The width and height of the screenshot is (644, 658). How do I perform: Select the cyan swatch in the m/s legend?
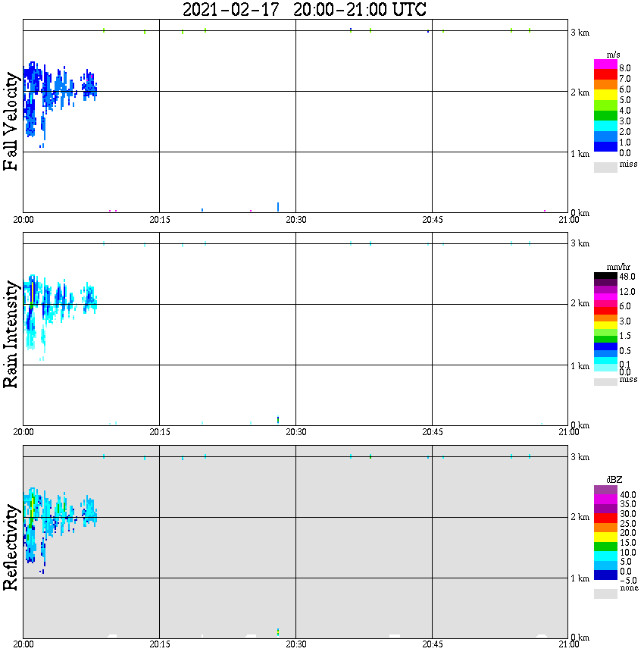click(x=605, y=126)
